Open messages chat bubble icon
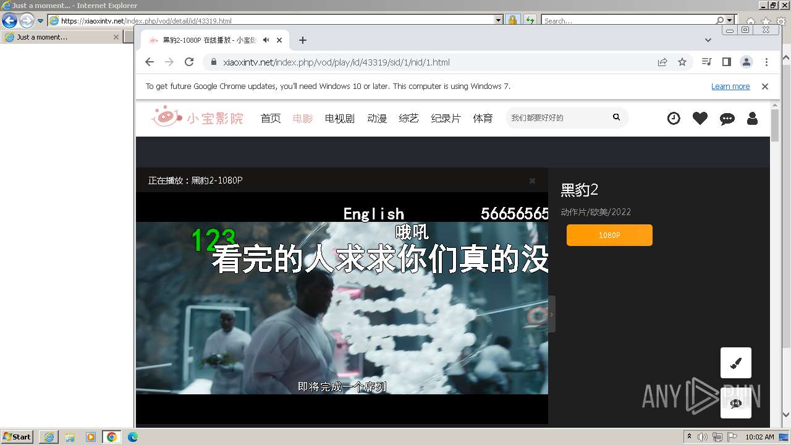This screenshot has width=791, height=445. (x=727, y=119)
